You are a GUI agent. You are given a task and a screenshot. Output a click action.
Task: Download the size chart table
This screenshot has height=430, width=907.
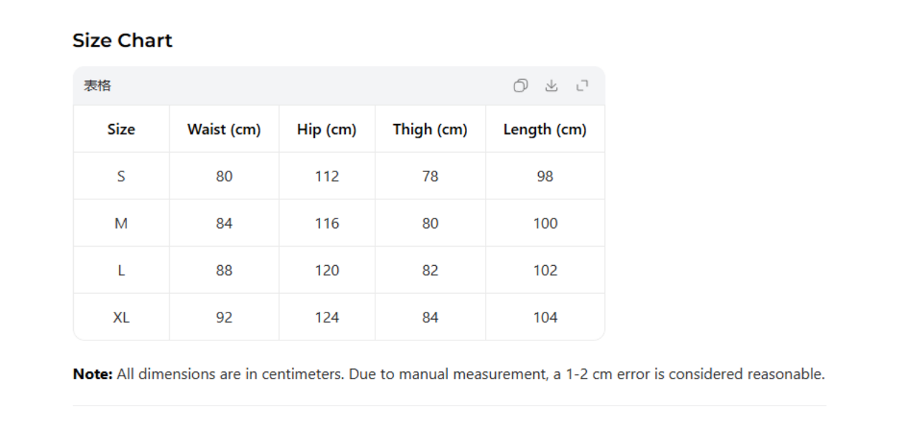[551, 86]
